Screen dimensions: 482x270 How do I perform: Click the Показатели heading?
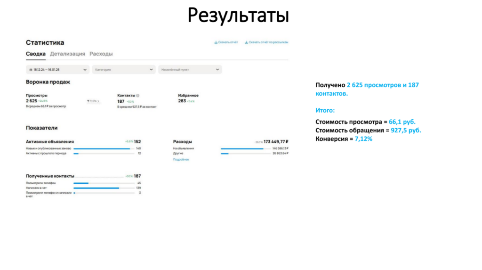point(42,128)
